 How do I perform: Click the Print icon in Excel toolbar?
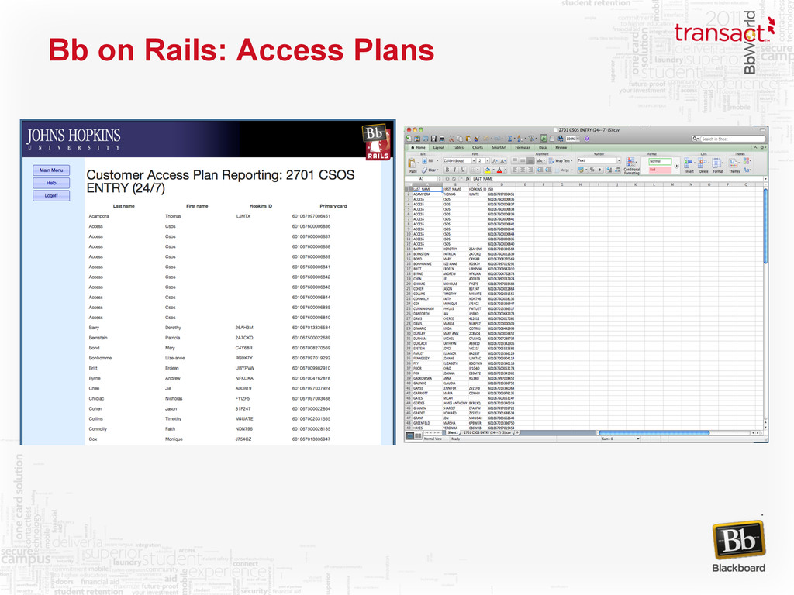442,139
